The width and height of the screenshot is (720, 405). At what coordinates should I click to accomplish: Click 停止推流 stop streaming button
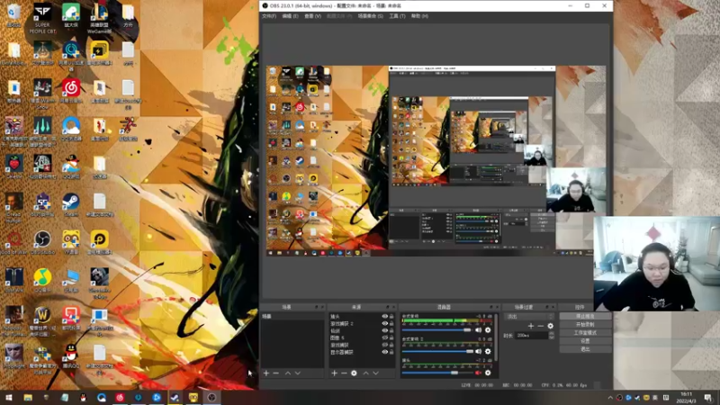coord(585,317)
